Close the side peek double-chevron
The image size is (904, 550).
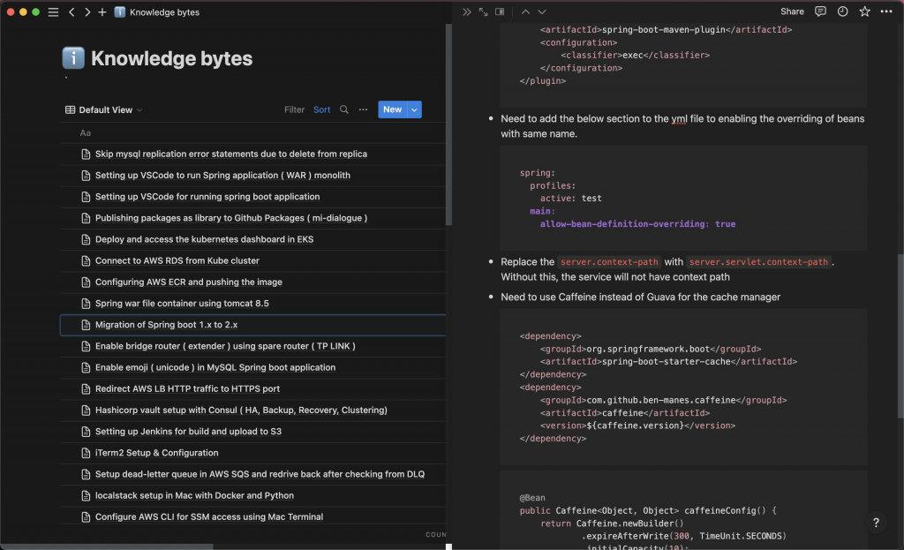[466, 11]
